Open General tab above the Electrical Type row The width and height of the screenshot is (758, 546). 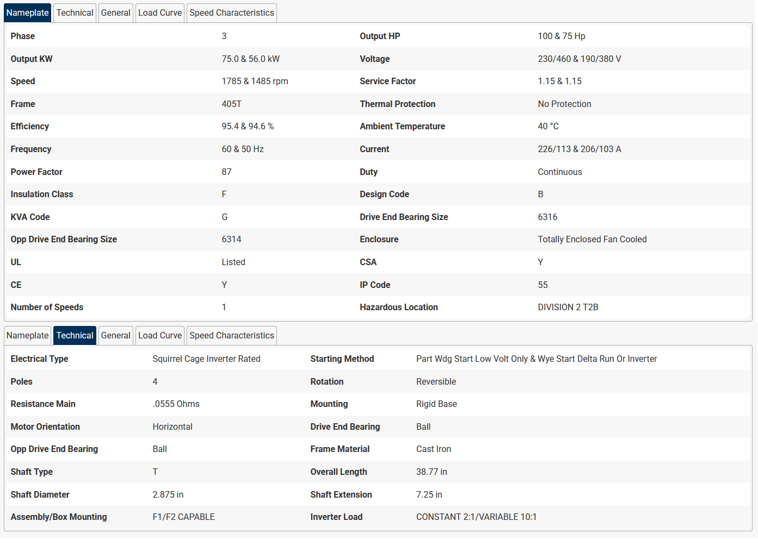(x=115, y=335)
